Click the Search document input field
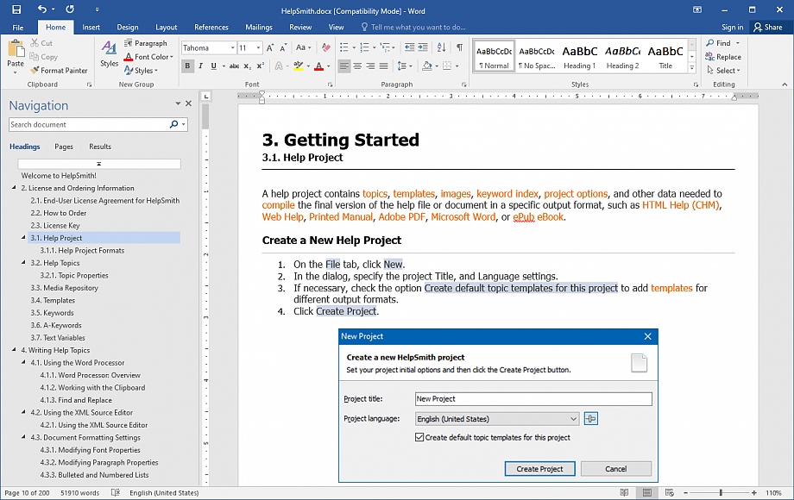 coord(88,125)
